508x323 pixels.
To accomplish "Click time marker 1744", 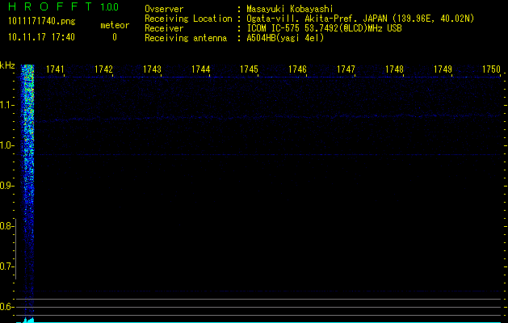I will coord(200,69).
